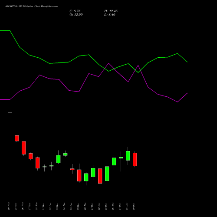The width and height of the screenshot is (217, 217).
Task: Click the 02 Dec date label
Action: click(x=50, y=207)
